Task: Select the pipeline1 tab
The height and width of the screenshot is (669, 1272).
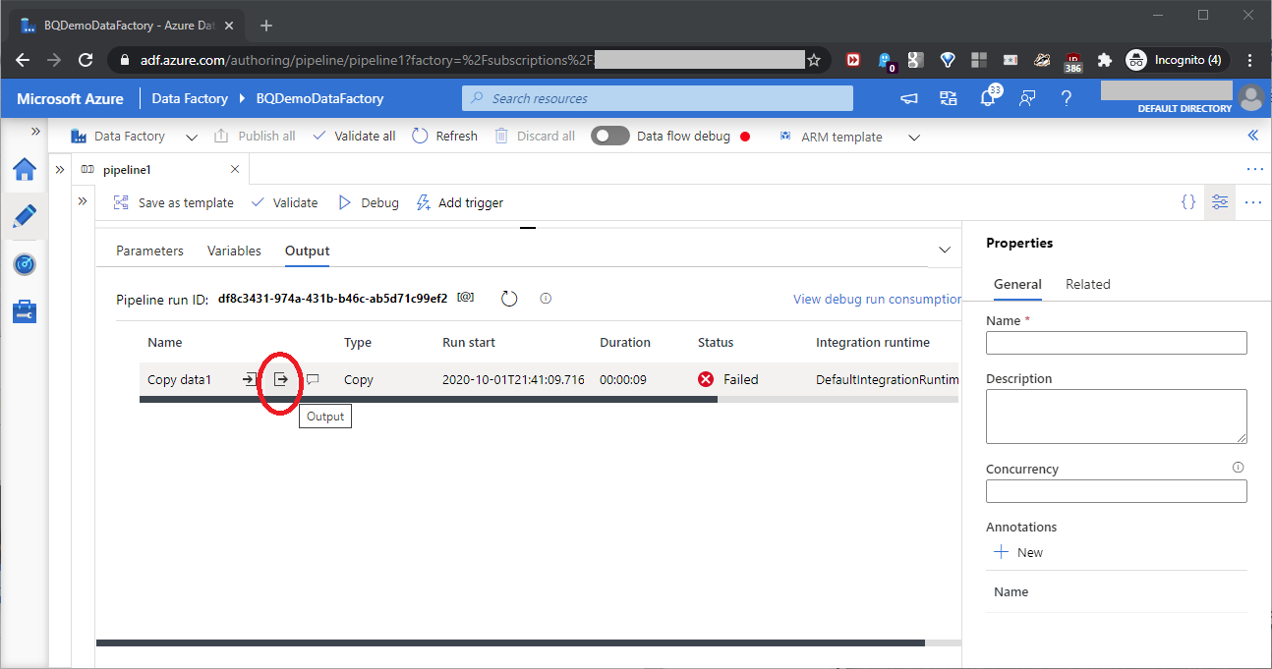Action: click(x=127, y=169)
